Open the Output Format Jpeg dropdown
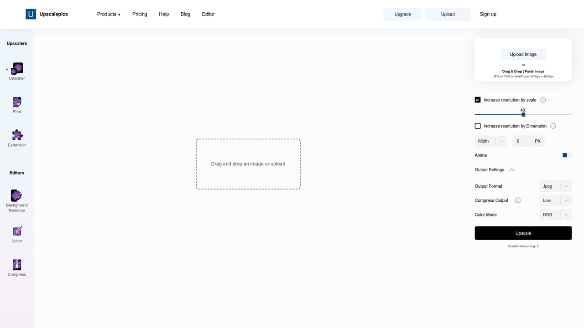The width and height of the screenshot is (584, 328). pos(556,186)
